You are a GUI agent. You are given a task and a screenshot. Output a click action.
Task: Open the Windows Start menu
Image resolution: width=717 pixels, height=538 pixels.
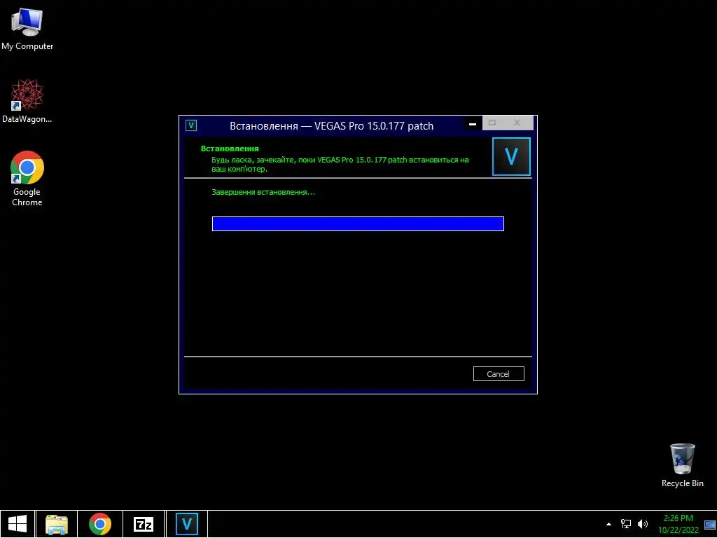tap(18, 524)
